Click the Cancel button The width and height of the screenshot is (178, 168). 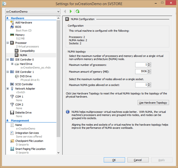(138, 160)
